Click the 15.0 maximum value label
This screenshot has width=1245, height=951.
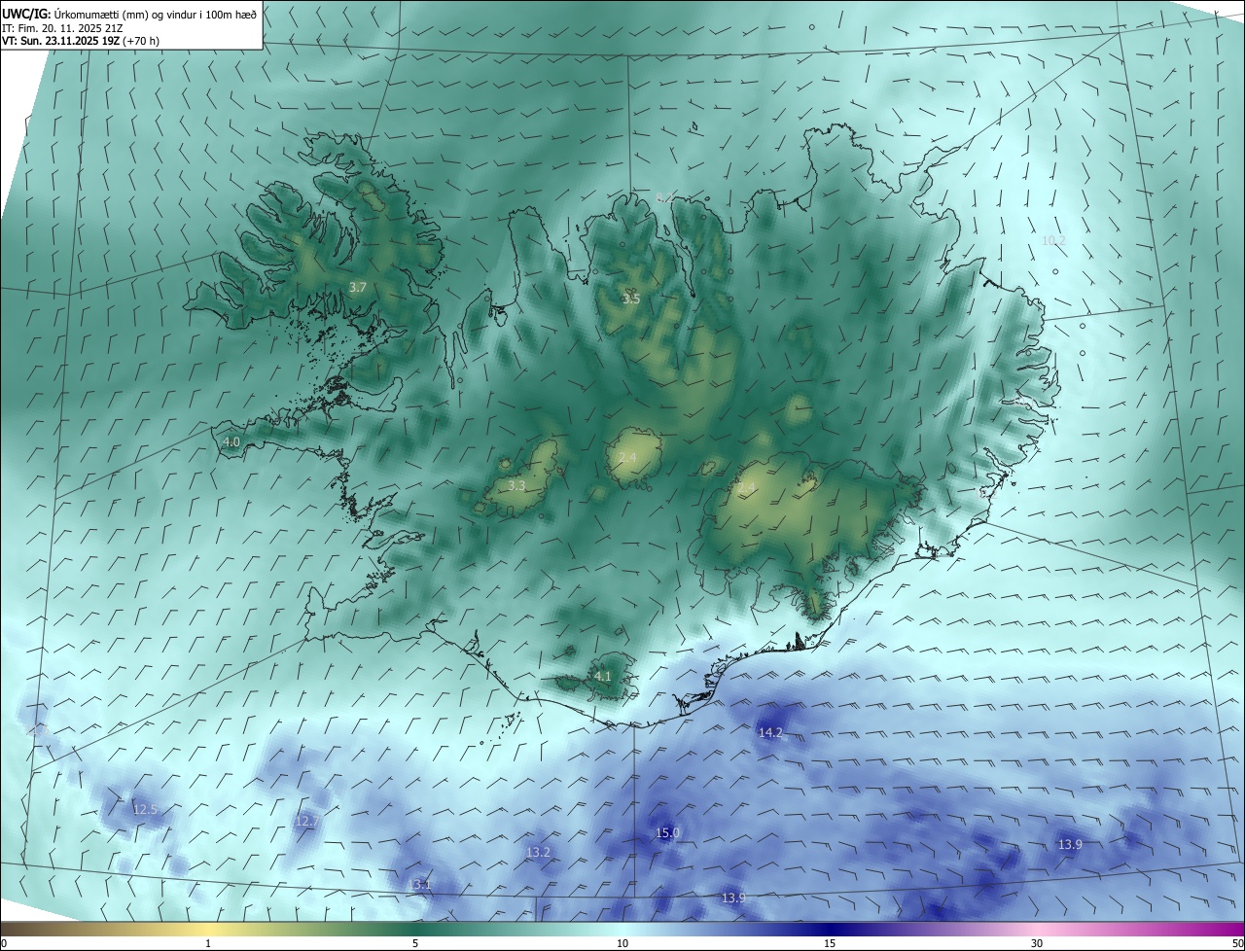tap(667, 832)
